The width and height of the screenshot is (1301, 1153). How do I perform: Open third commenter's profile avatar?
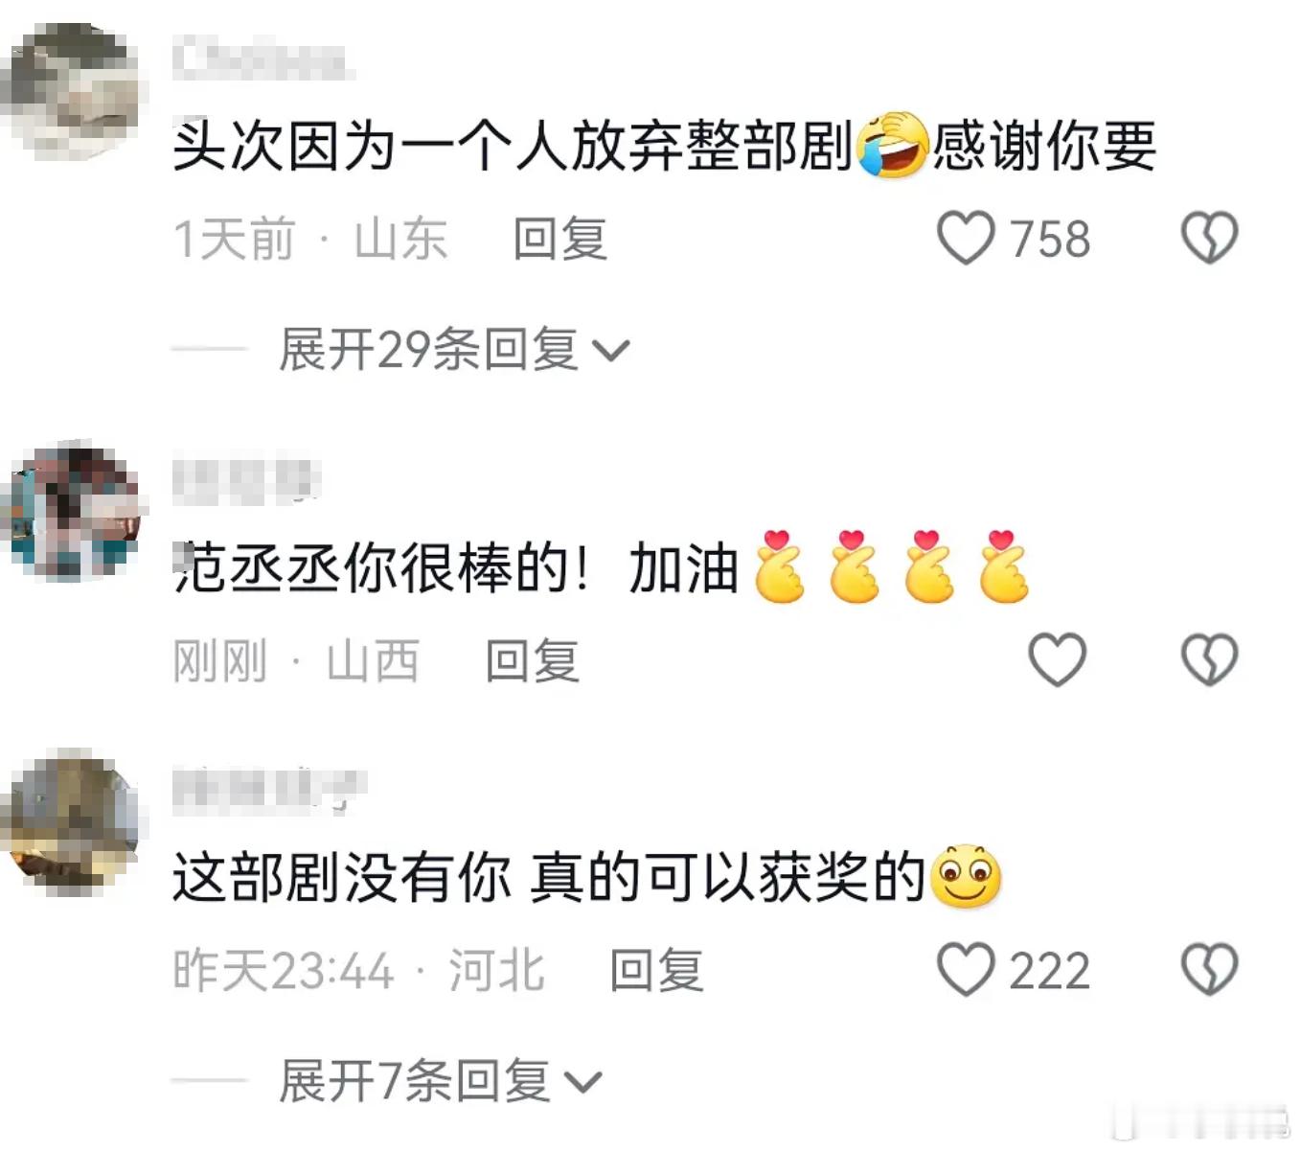(73, 822)
